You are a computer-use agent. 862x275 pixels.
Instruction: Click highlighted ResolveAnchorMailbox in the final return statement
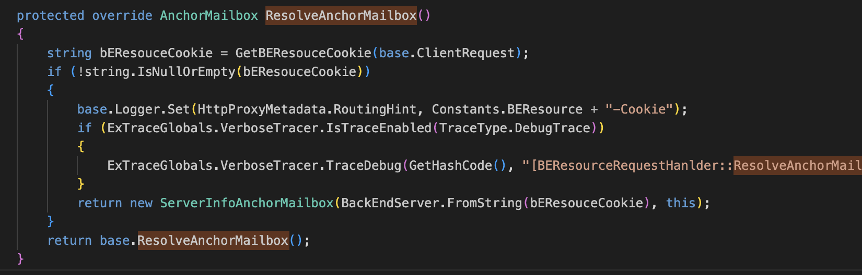click(x=213, y=241)
